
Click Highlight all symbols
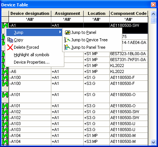[x=32, y=55]
